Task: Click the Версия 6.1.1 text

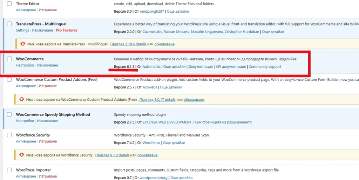Action: tap(124, 67)
